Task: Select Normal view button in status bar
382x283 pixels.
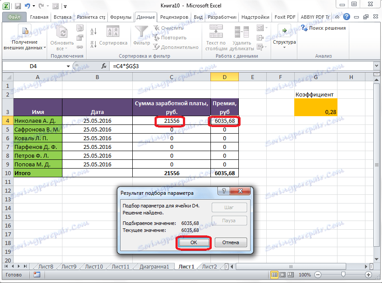Action: [275, 275]
